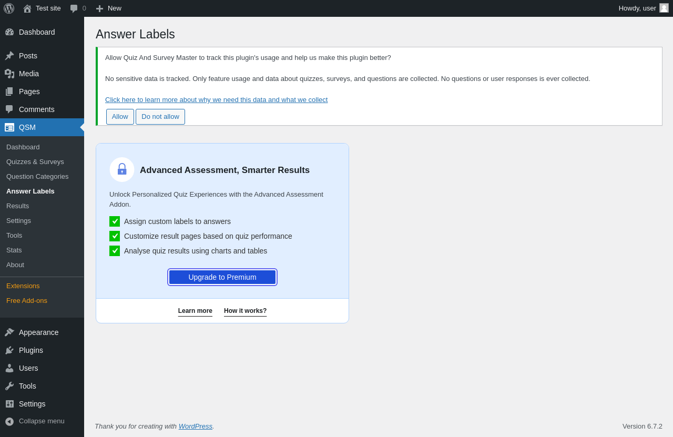
Task: Click the Version 6.7.2 footer text
Action: tap(643, 426)
